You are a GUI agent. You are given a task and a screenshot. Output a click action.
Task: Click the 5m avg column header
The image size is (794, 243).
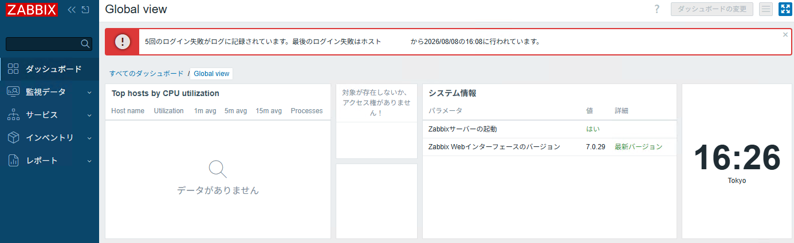(235, 111)
